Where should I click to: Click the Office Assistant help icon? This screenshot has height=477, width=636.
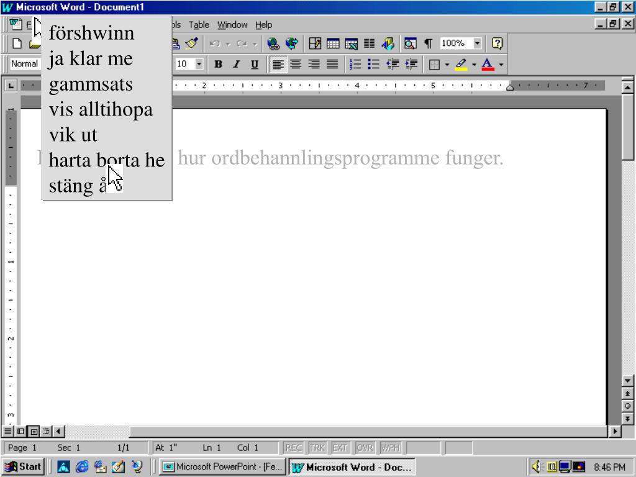pyautogui.click(x=497, y=43)
